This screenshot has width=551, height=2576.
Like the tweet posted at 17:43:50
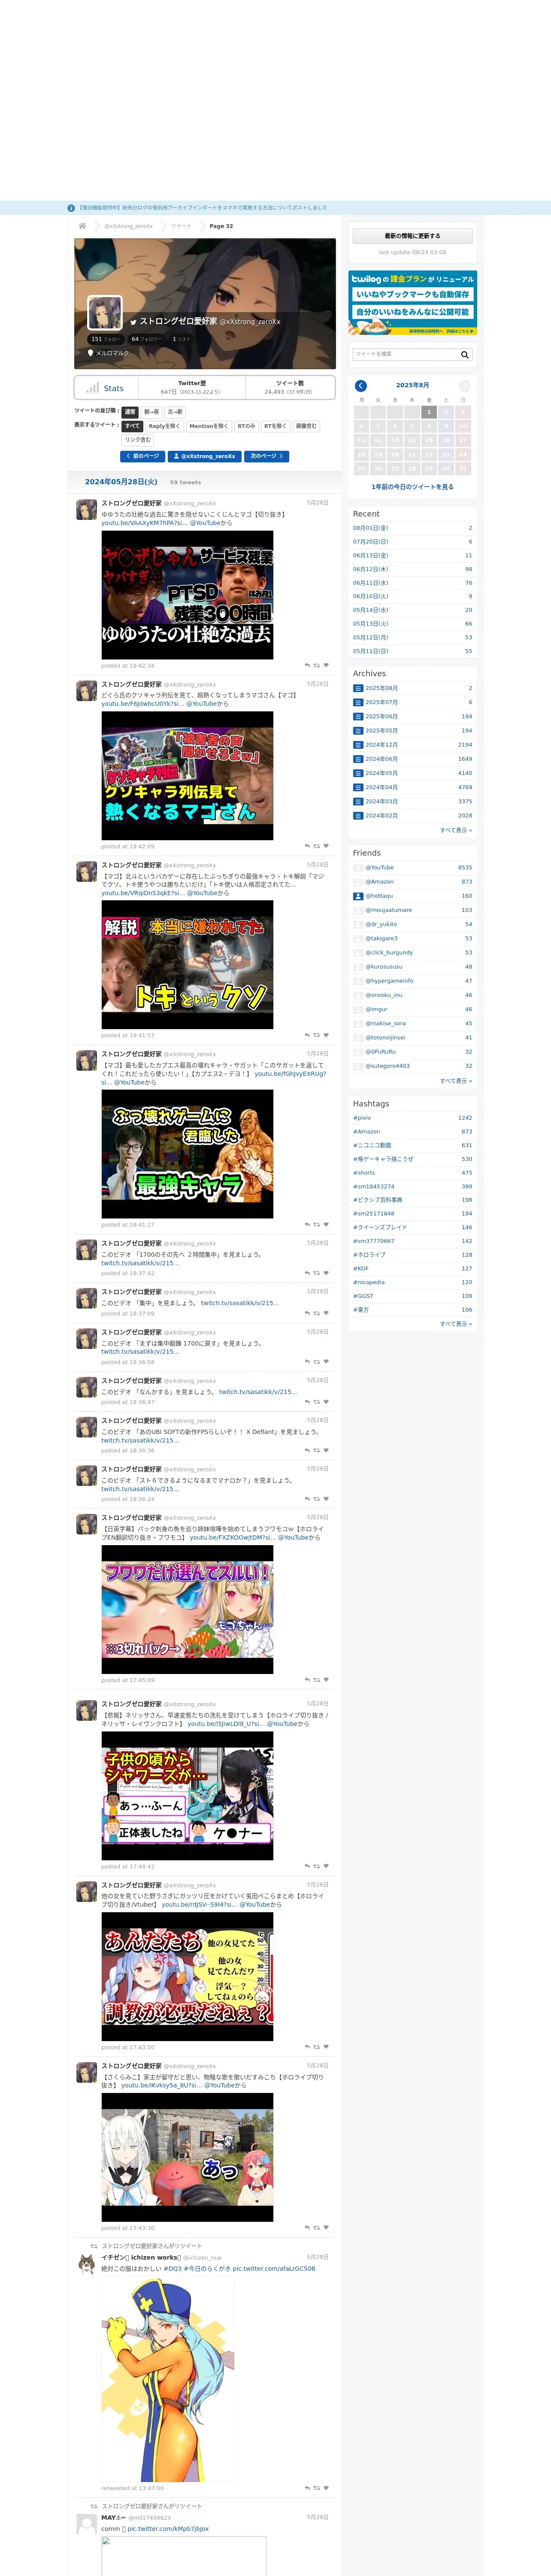tap(326, 2047)
